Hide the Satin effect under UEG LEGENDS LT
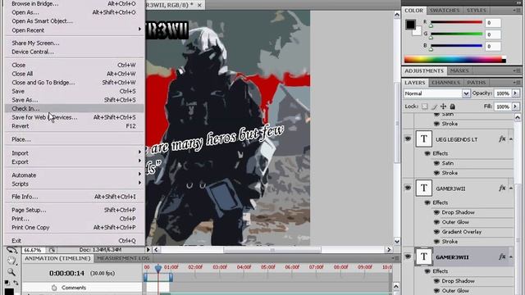 pos(436,163)
